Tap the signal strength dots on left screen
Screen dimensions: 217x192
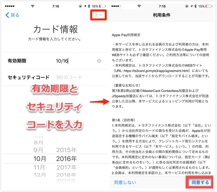coord(10,6)
